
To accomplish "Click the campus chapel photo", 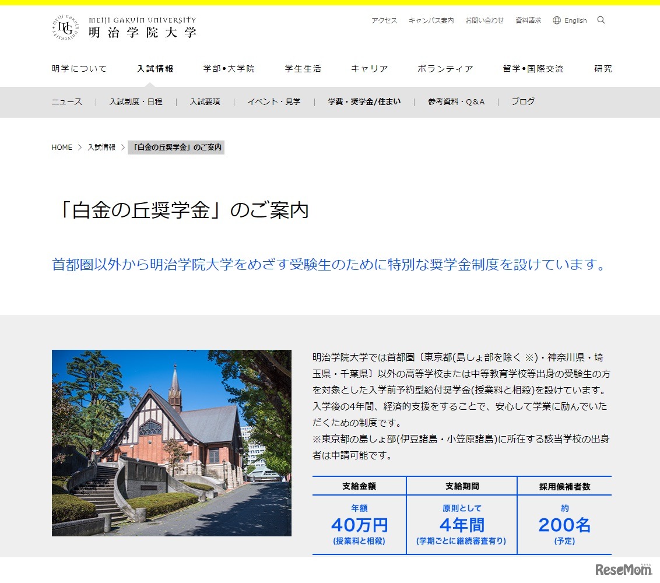I will click(x=171, y=442).
